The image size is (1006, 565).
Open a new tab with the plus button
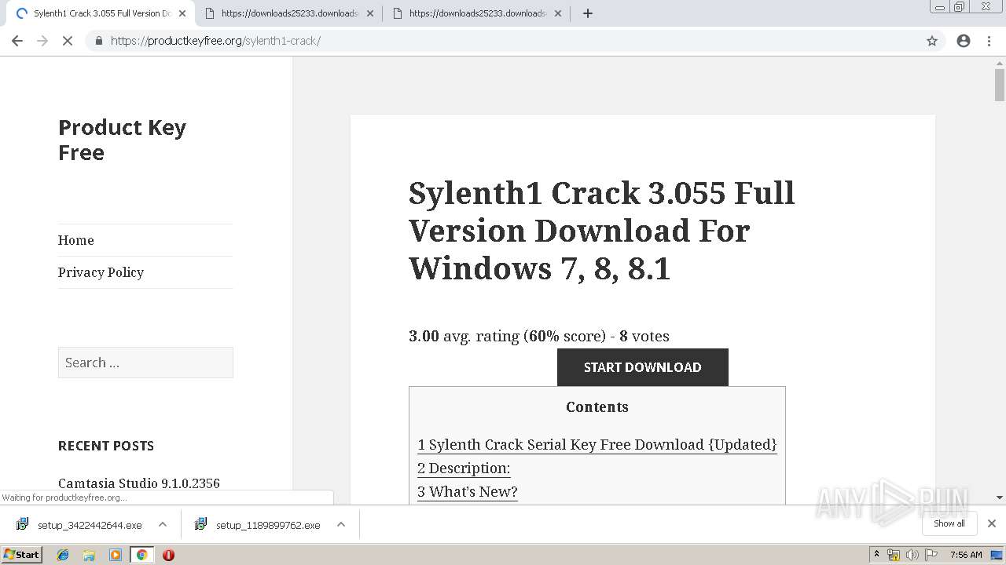click(x=588, y=13)
